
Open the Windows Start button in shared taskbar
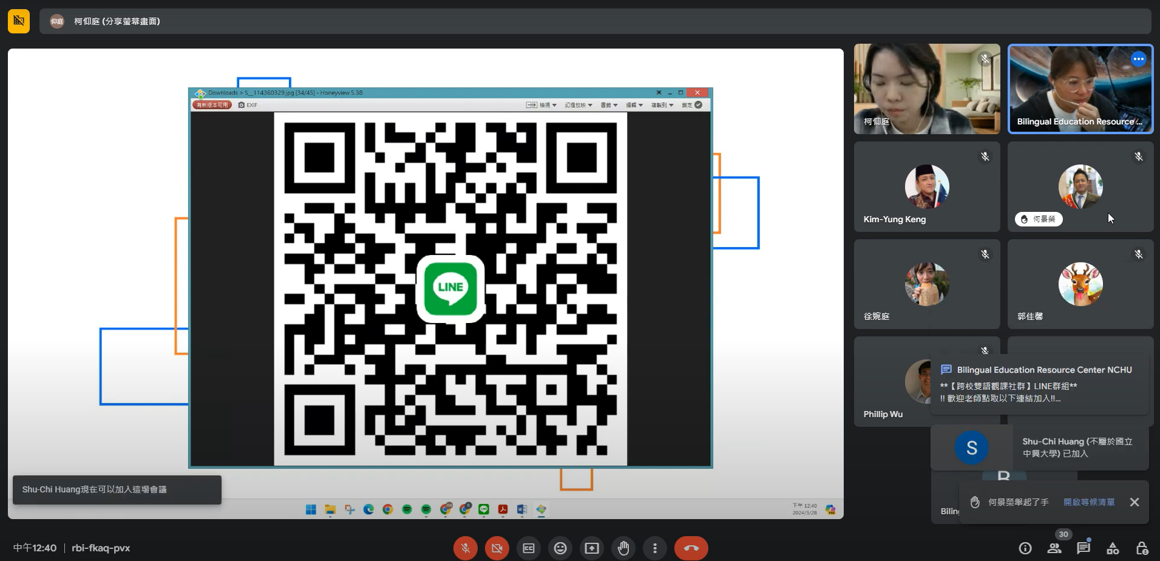311,509
